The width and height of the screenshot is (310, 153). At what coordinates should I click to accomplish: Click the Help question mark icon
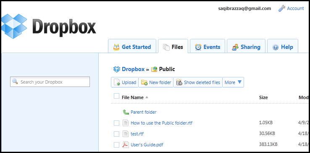pyautogui.click(x=276, y=47)
